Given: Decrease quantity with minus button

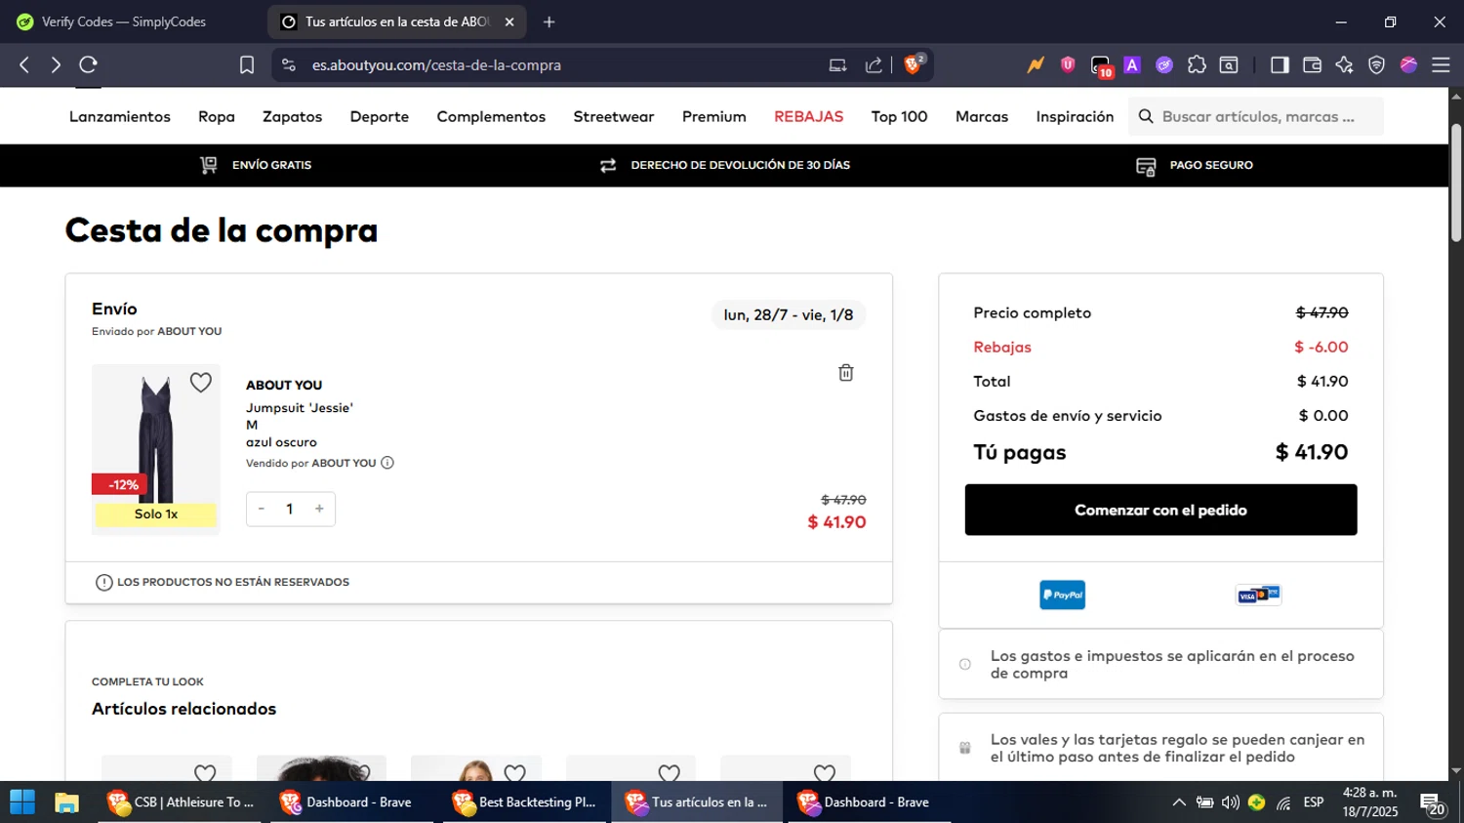Looking at the screenshot, I should pyautogui.click(x=262, y=509).
